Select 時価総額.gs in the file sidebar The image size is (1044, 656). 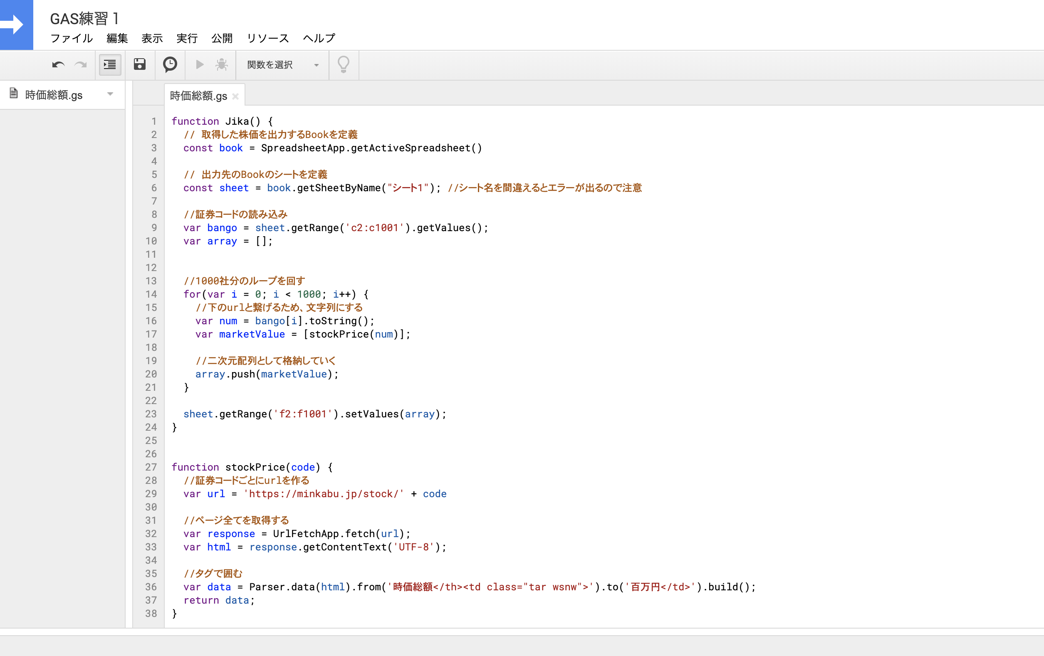(54, 95)
